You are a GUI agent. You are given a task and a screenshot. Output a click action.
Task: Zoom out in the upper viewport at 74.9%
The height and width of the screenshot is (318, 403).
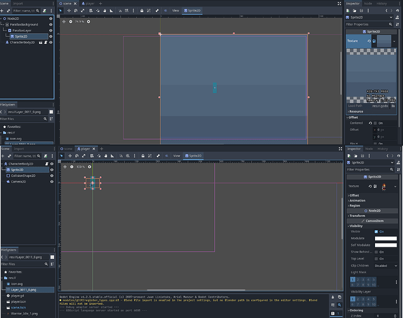(x=71, y=22)
